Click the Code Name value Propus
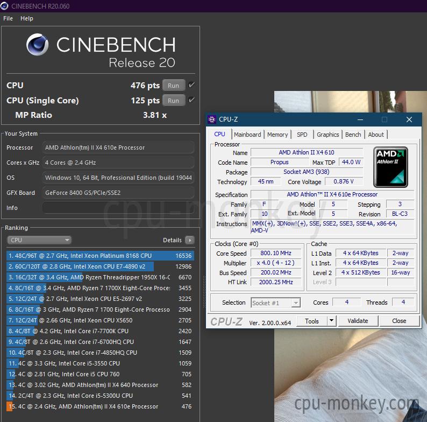Viewport: 427px width, 422px height. point(280,162)
